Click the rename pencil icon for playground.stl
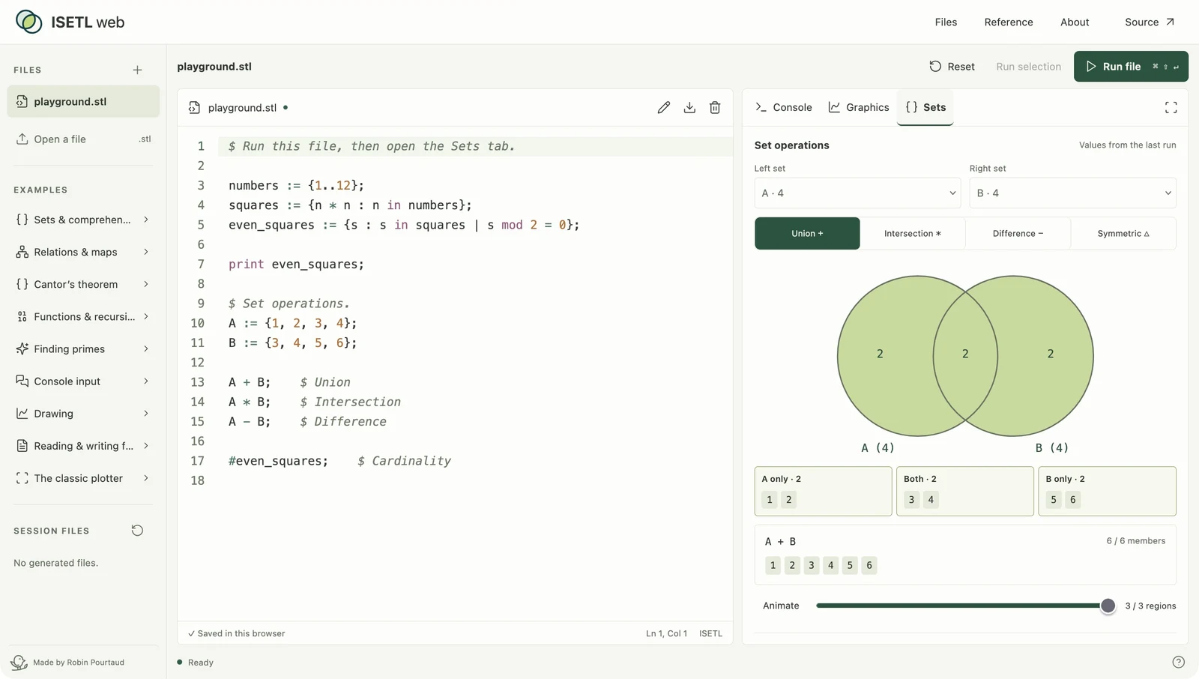The image size is (1199, 679). (x=663, y=108)
